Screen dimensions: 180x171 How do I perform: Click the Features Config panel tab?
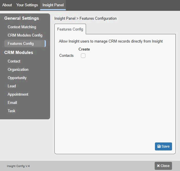pyautogui.click(x=70, y=29)
